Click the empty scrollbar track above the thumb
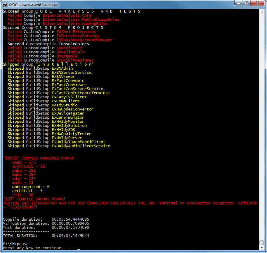This screenshot has height=253, width=267. [261, 117]
